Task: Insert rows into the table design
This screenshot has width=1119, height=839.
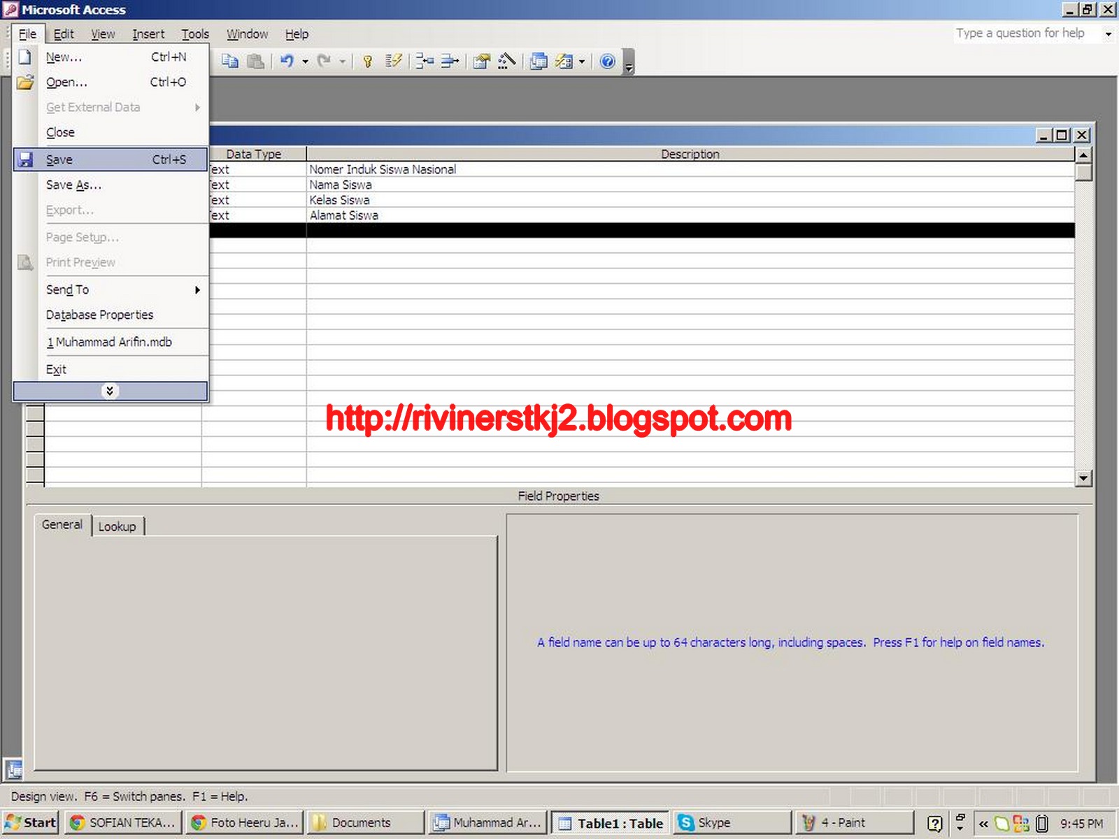Action: tap(422, 62)
